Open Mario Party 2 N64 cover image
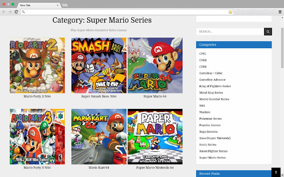 pos(37,65)
